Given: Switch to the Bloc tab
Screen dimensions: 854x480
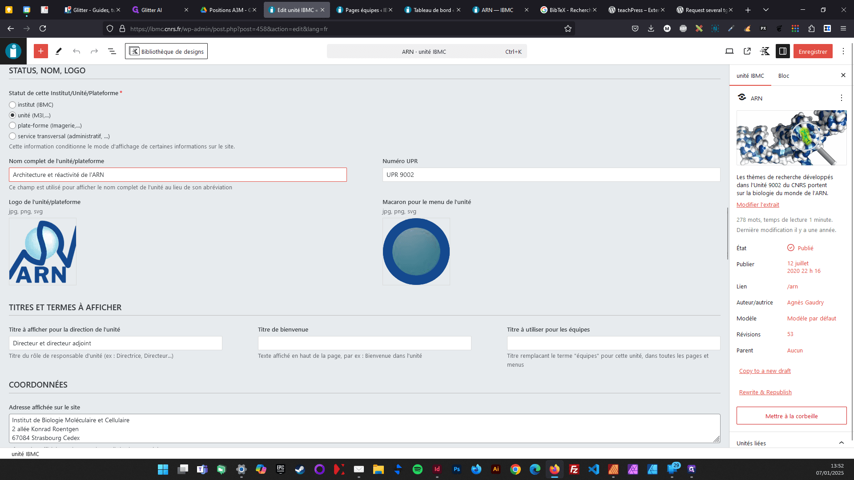Looking at the screenshot, I should (784, 76).
